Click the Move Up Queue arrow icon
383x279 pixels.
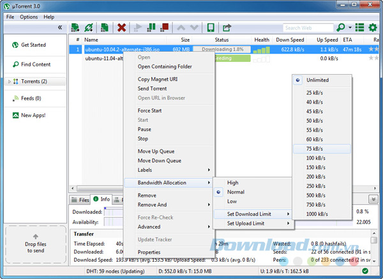181,27
